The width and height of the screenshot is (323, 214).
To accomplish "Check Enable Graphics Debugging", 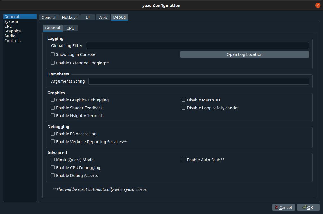I will point(53,100).
